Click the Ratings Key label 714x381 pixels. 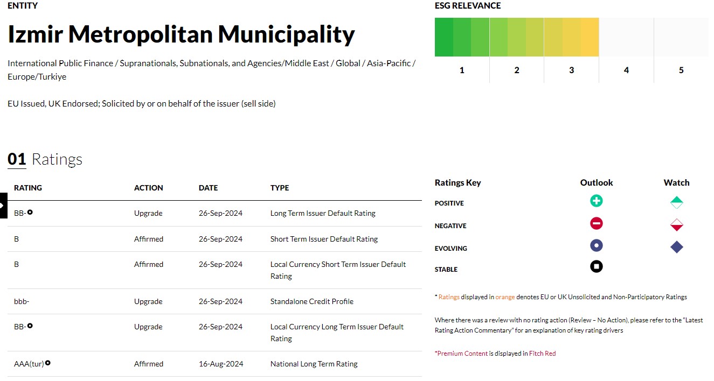coord(457,182)
